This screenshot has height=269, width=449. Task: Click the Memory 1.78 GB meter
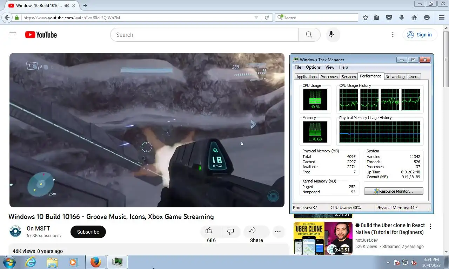[x=315, y=132]
